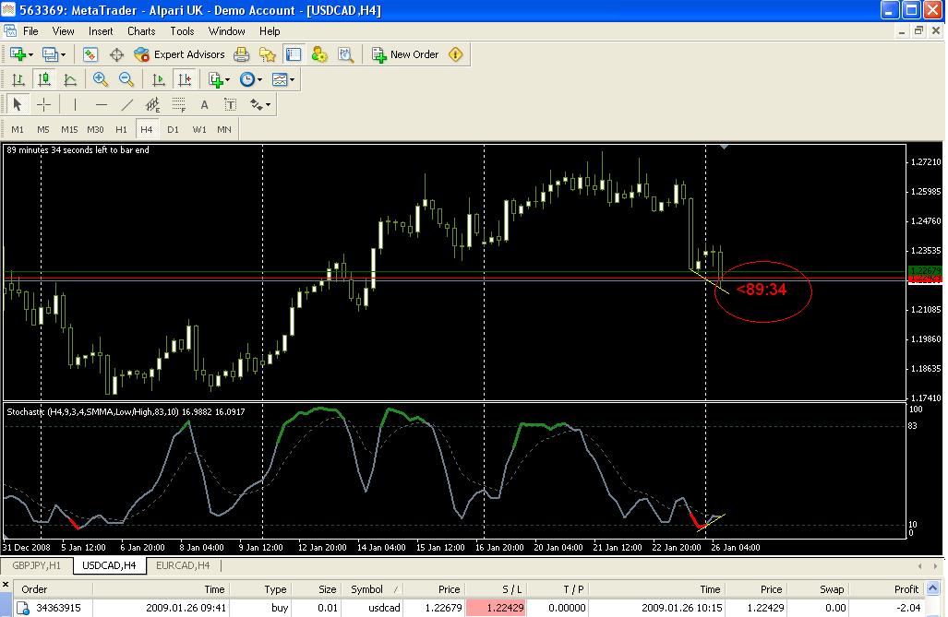948x617 pixels.
Task: Click the Zoom In magnifier icon
Action: [x=100, y=80]
